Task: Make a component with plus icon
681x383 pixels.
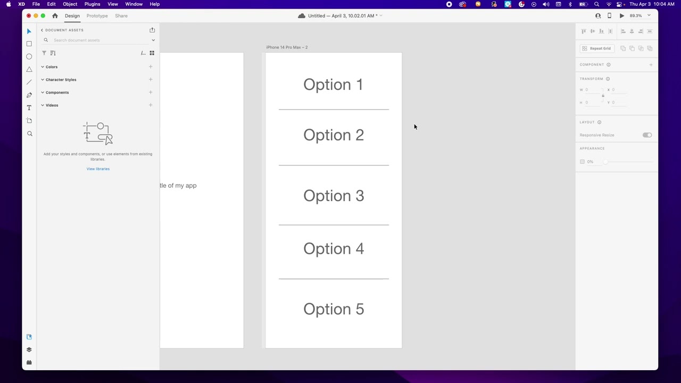Action: coord(651,65)
